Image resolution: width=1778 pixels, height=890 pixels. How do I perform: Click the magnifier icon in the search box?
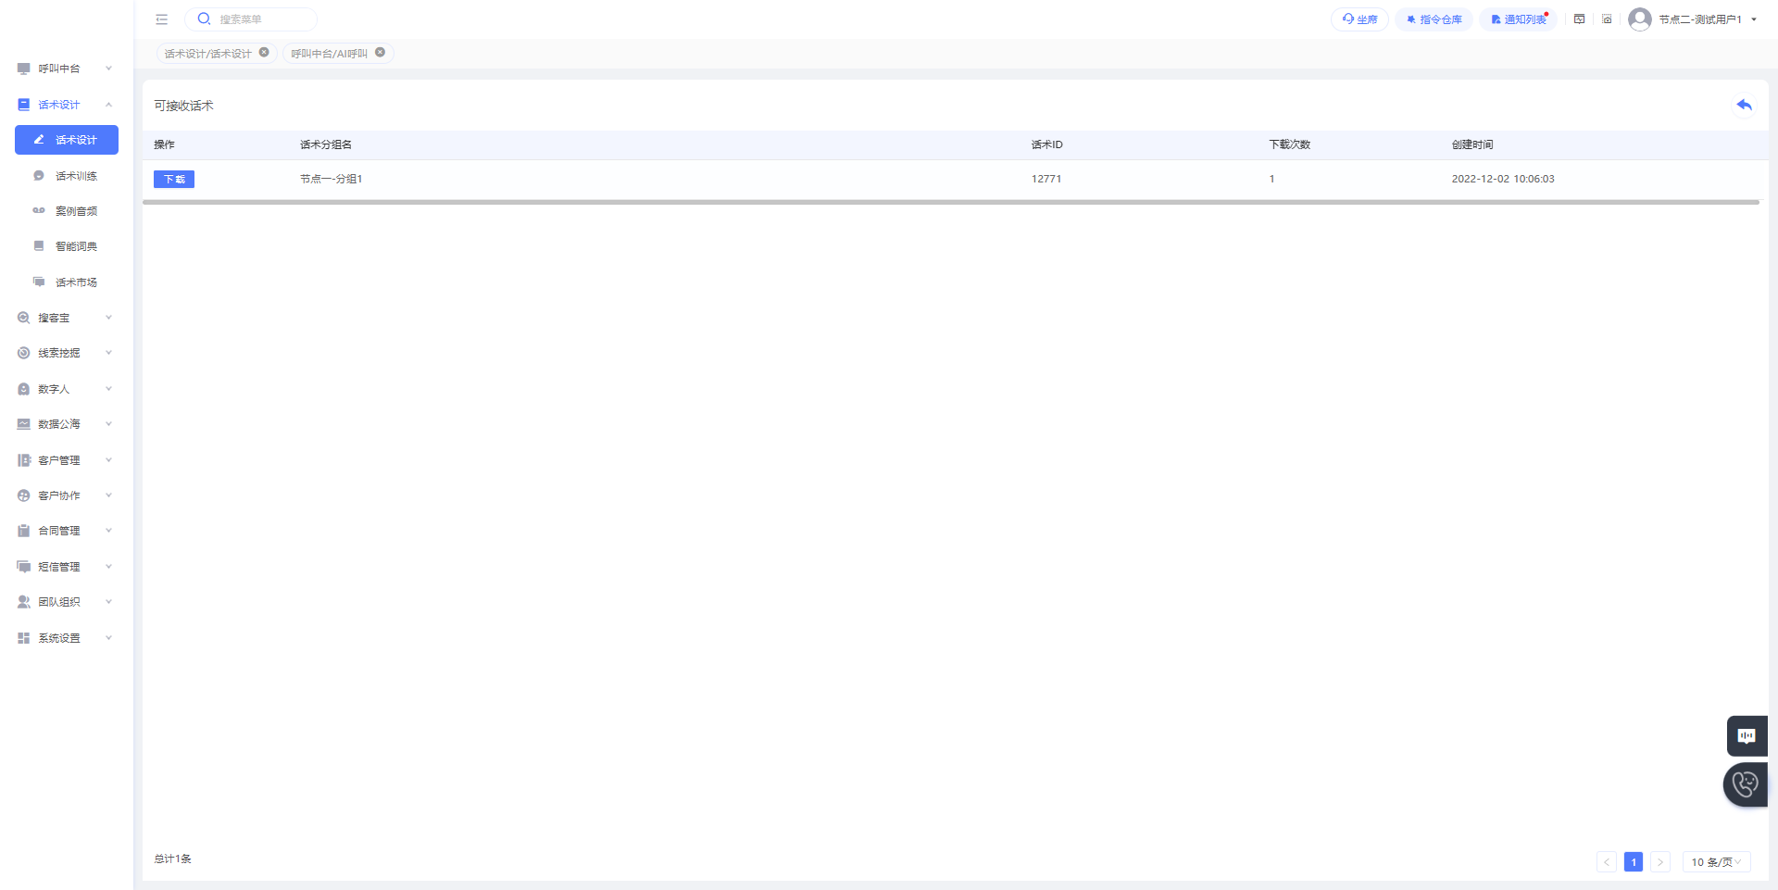coord(204,19)
